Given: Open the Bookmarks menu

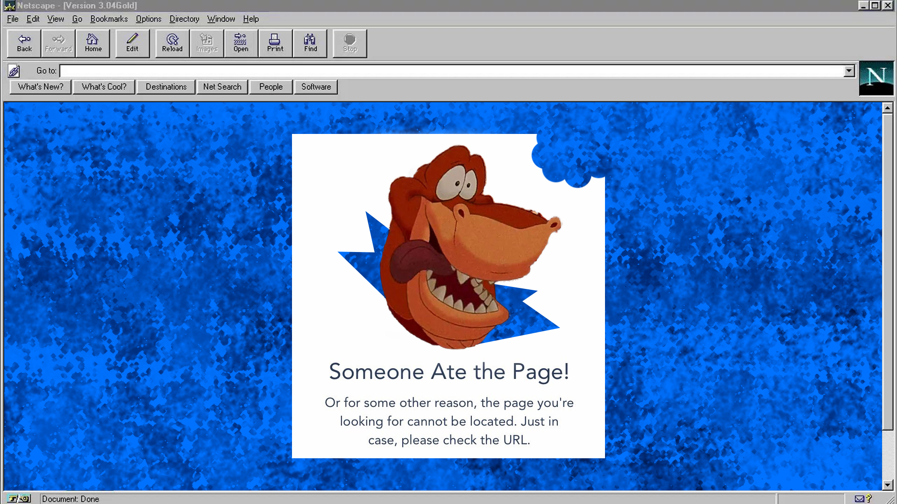Looking at the screenshot, I should point(109,19).
